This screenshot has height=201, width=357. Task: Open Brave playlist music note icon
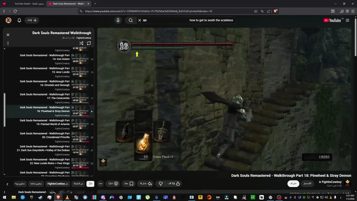click(x=342, y=11)
